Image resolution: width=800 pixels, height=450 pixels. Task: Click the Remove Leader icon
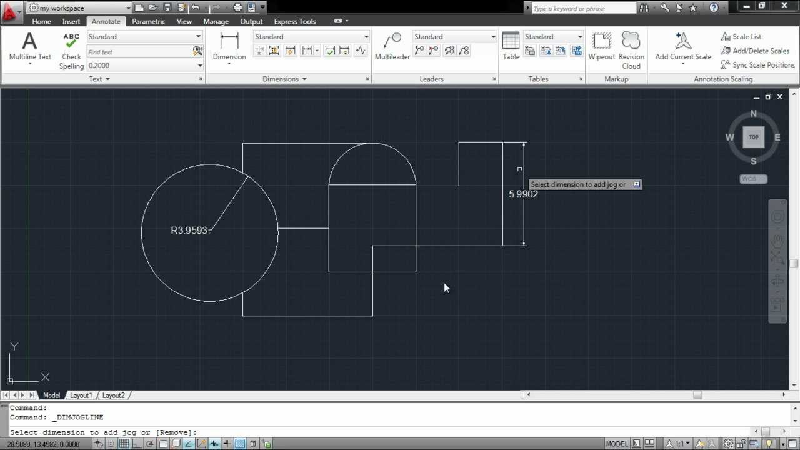(x=434, y=51)
